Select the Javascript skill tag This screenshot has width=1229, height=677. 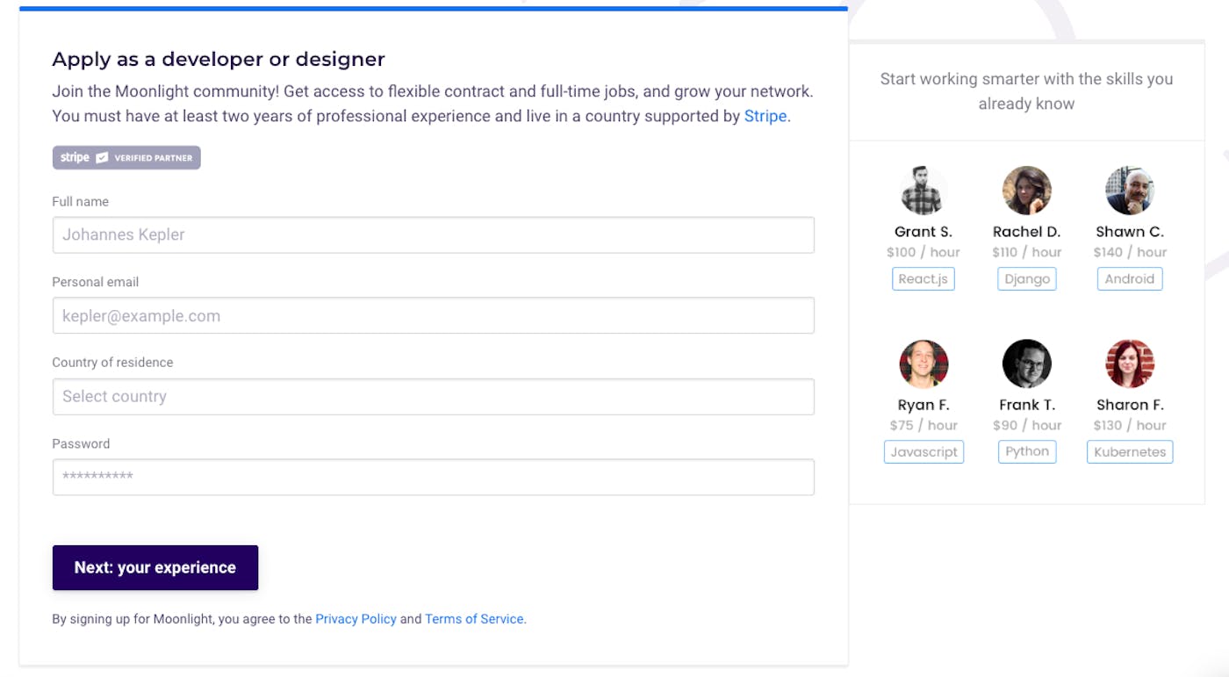point(924,452)
